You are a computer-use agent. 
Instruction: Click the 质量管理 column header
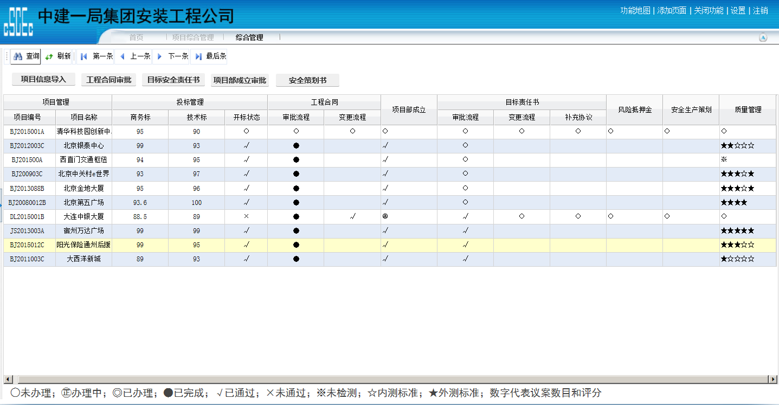(x=748, y=110)
